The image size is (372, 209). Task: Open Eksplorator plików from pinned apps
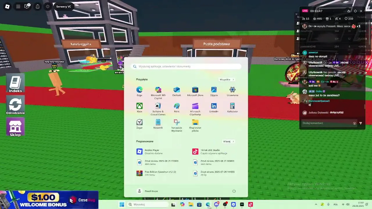click(195, 125)
